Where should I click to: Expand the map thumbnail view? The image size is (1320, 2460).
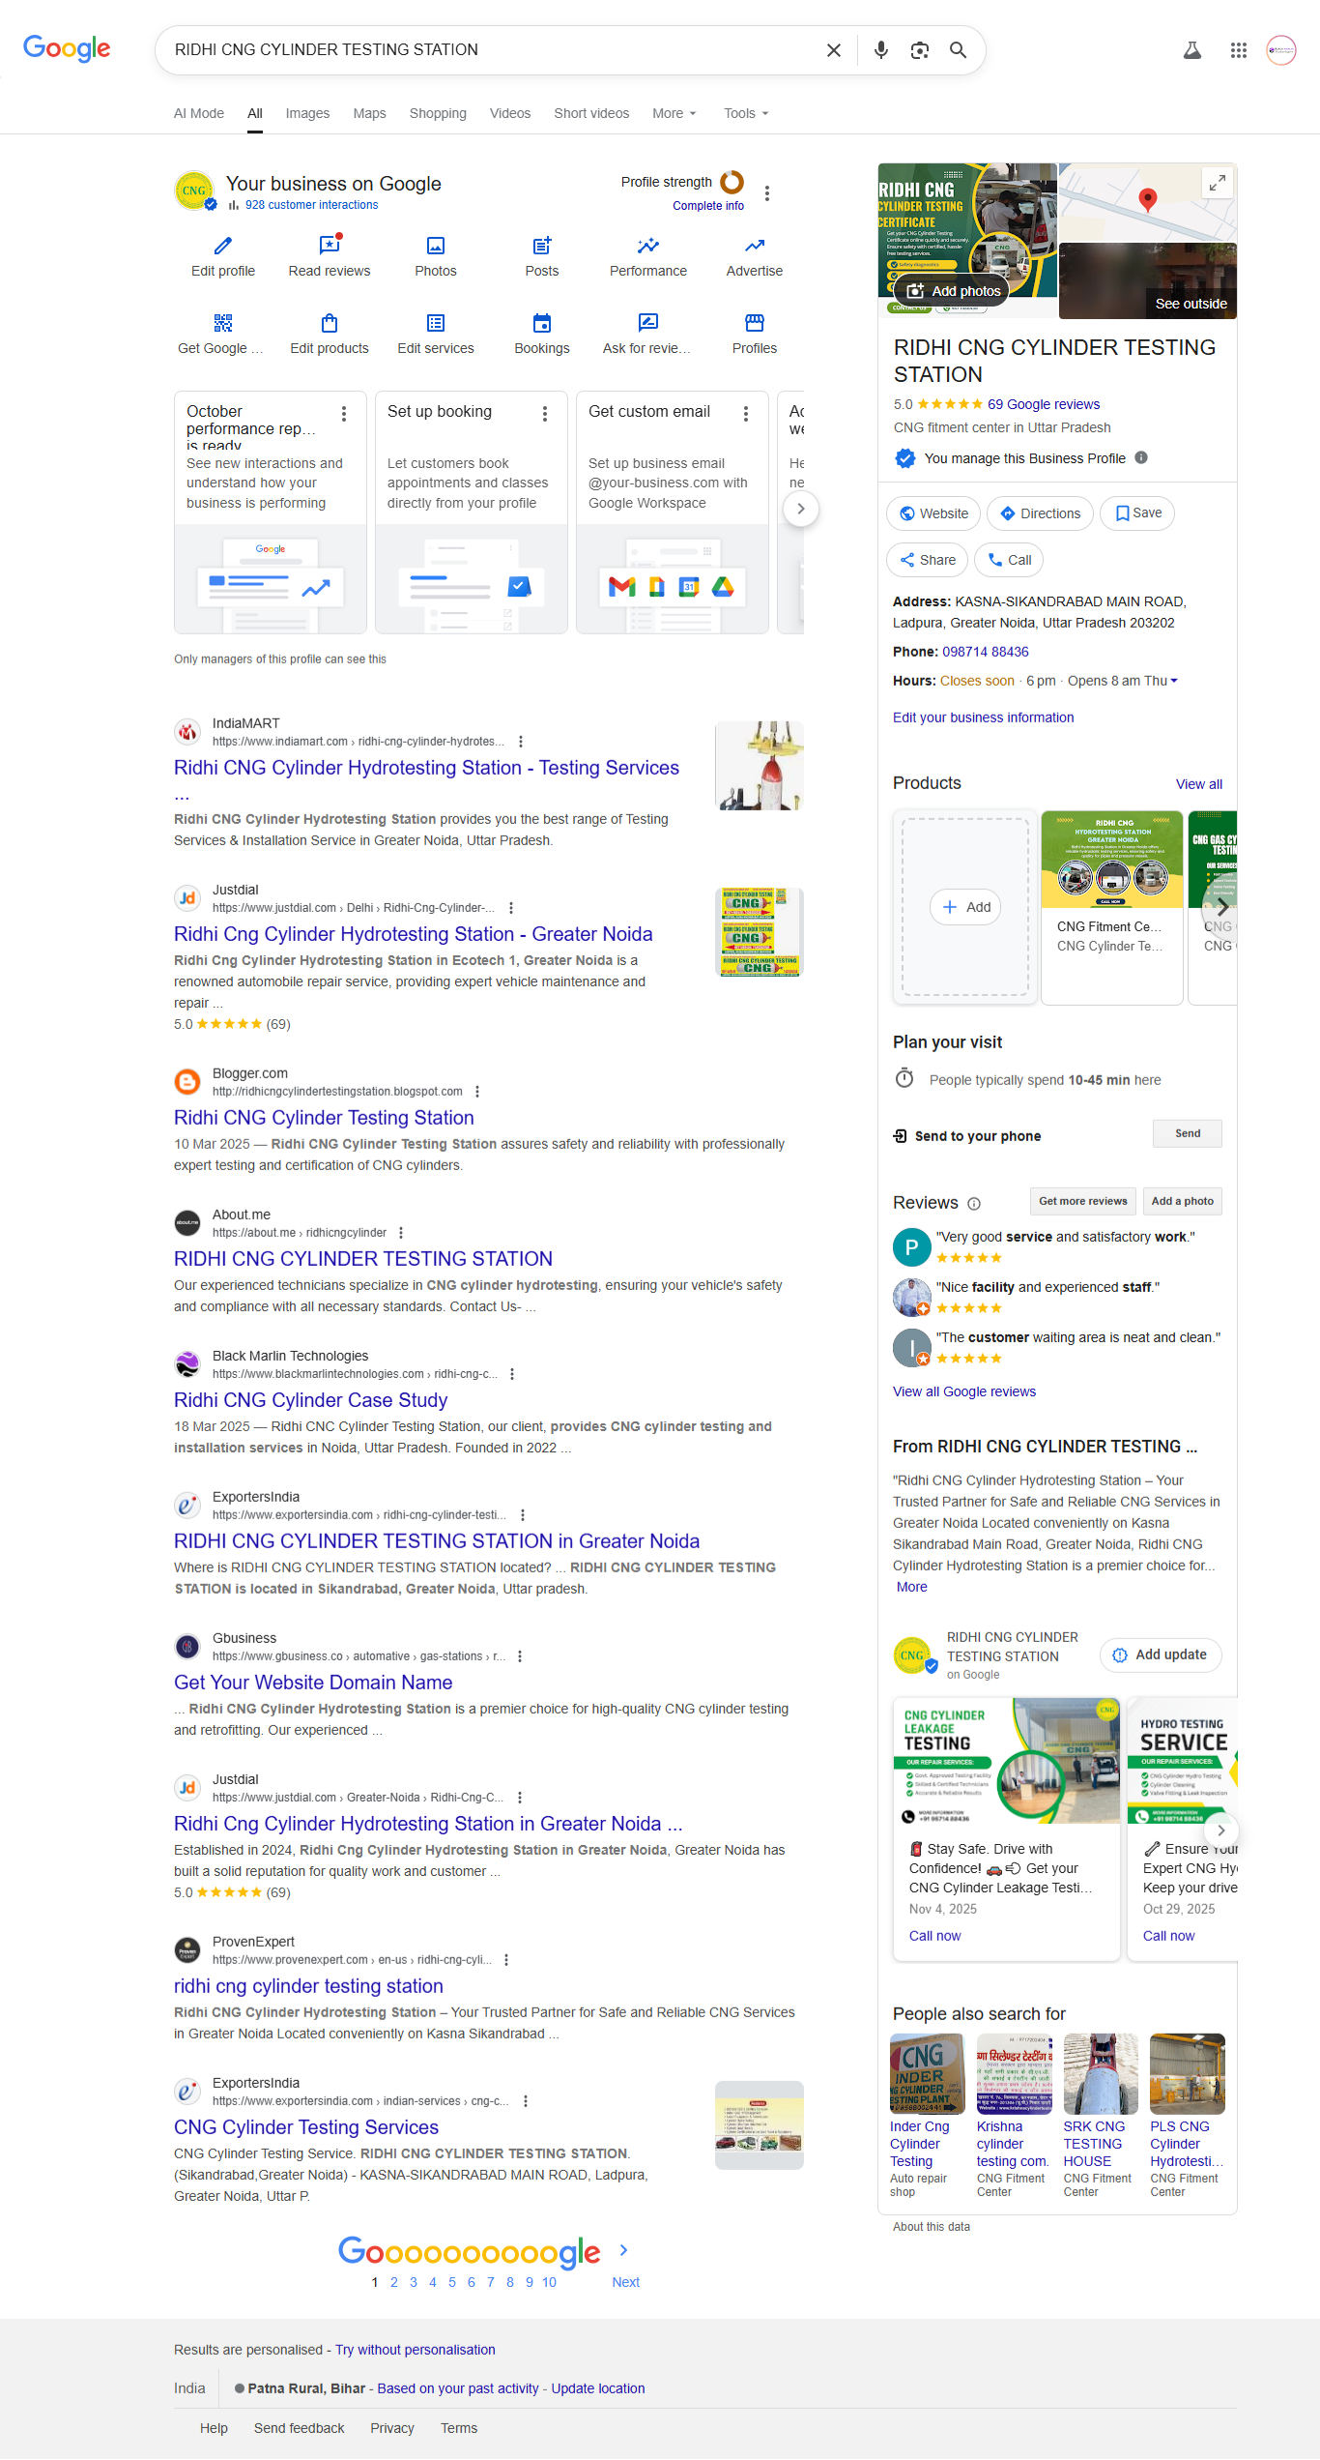click(x=1217, y=182)
